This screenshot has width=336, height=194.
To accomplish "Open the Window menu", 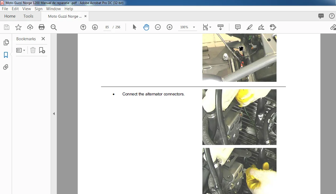I will 54,9.
